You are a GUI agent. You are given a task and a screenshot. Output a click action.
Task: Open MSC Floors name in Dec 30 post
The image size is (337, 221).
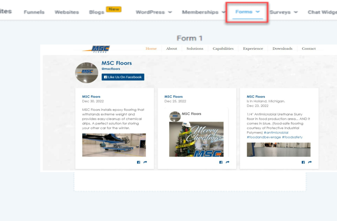tap(91, 97)
